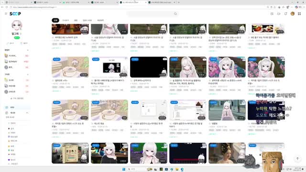
Task: Select the first filter tab above videos
Action: coord(55,20)
